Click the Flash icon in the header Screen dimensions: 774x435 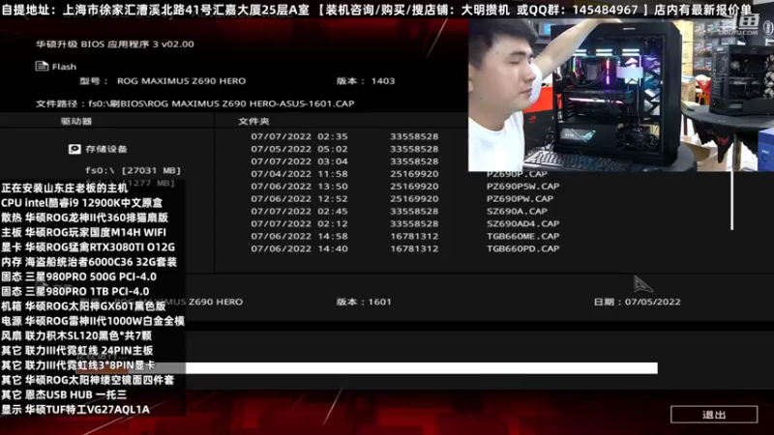42,66
